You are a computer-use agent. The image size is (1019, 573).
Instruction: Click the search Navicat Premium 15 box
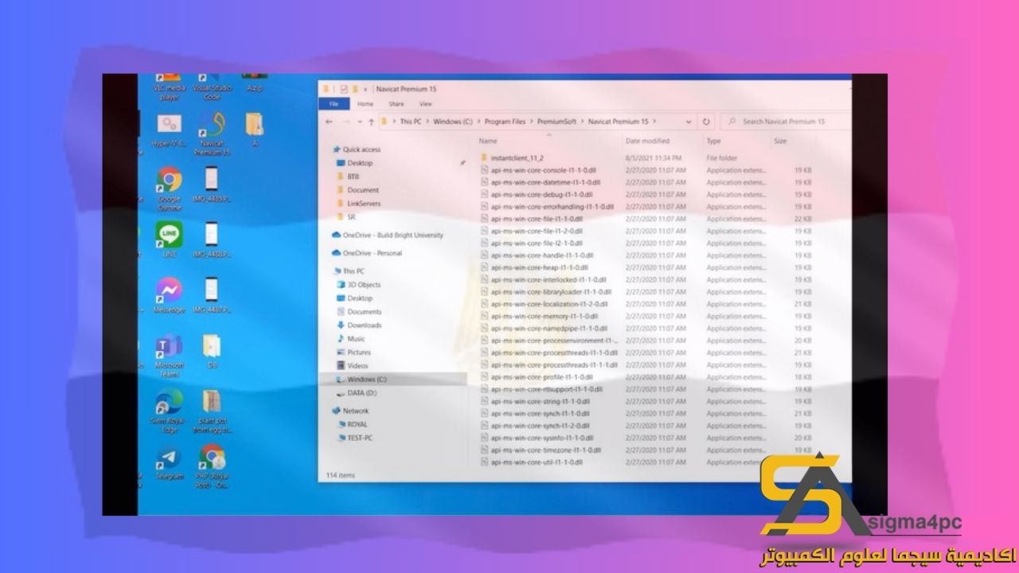[x=784, y=122]
